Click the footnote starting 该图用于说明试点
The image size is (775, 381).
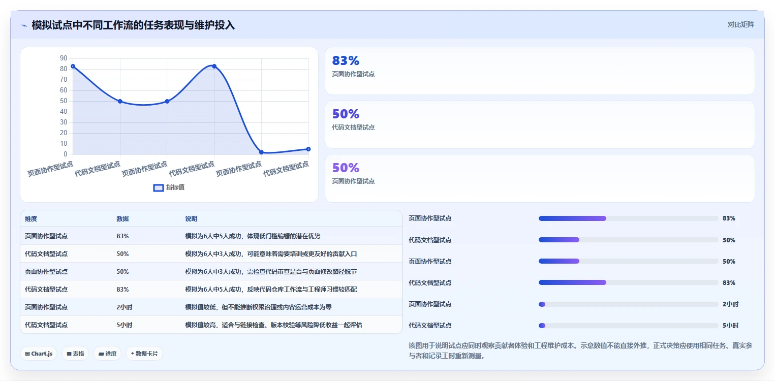(580, 351)
